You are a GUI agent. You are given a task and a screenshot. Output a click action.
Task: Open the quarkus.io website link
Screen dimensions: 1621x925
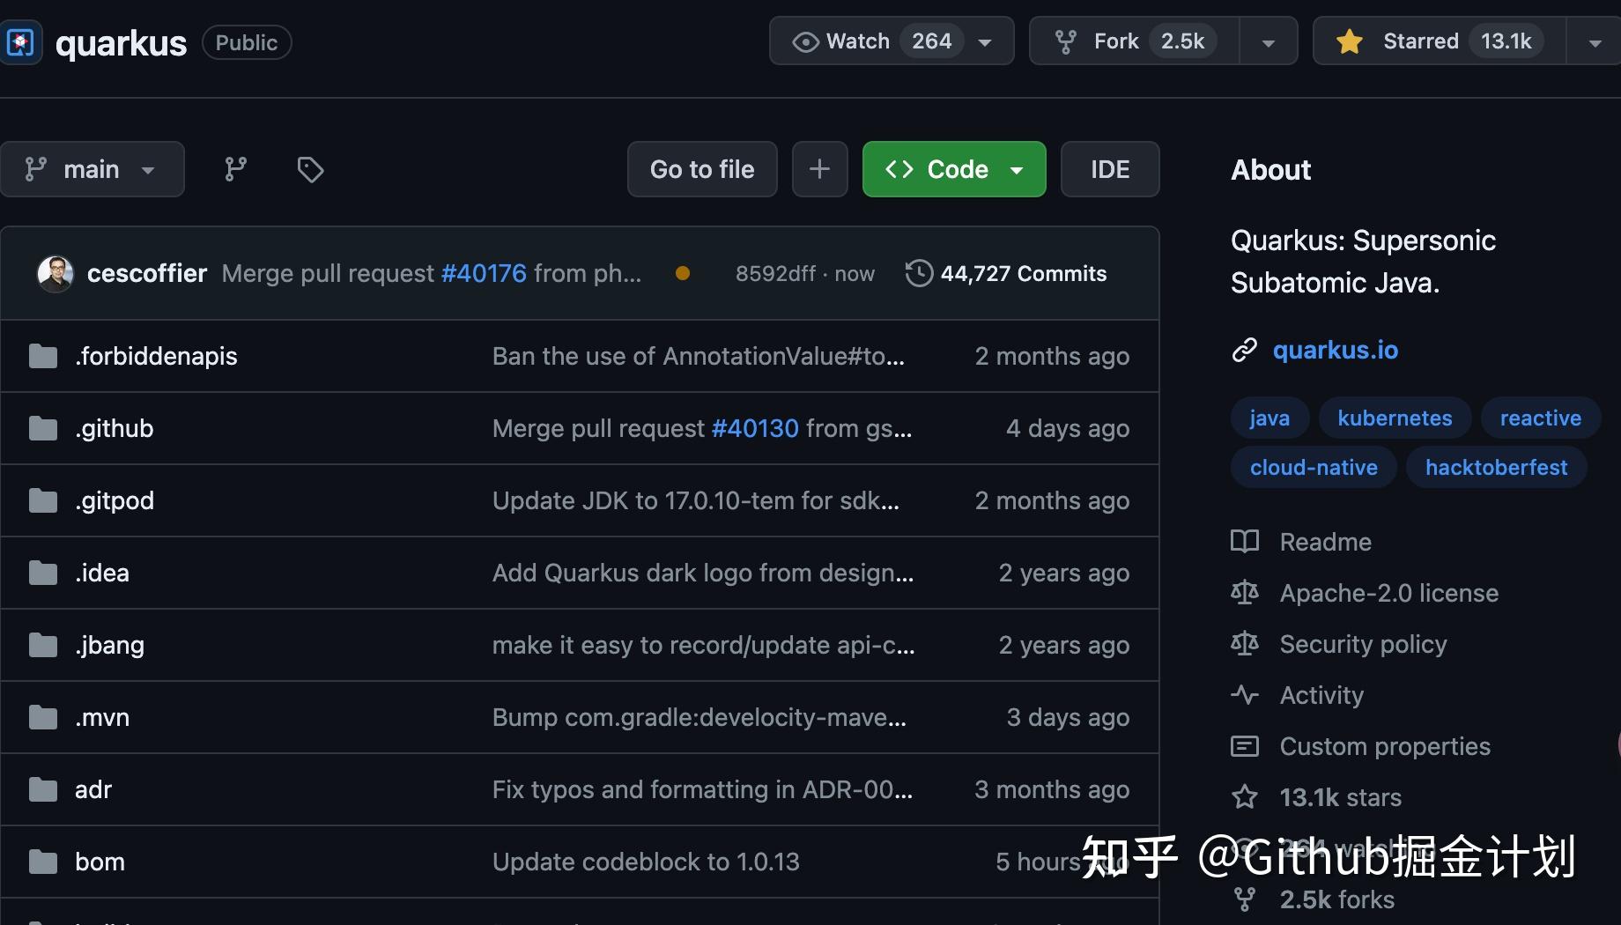point(1335,350)
